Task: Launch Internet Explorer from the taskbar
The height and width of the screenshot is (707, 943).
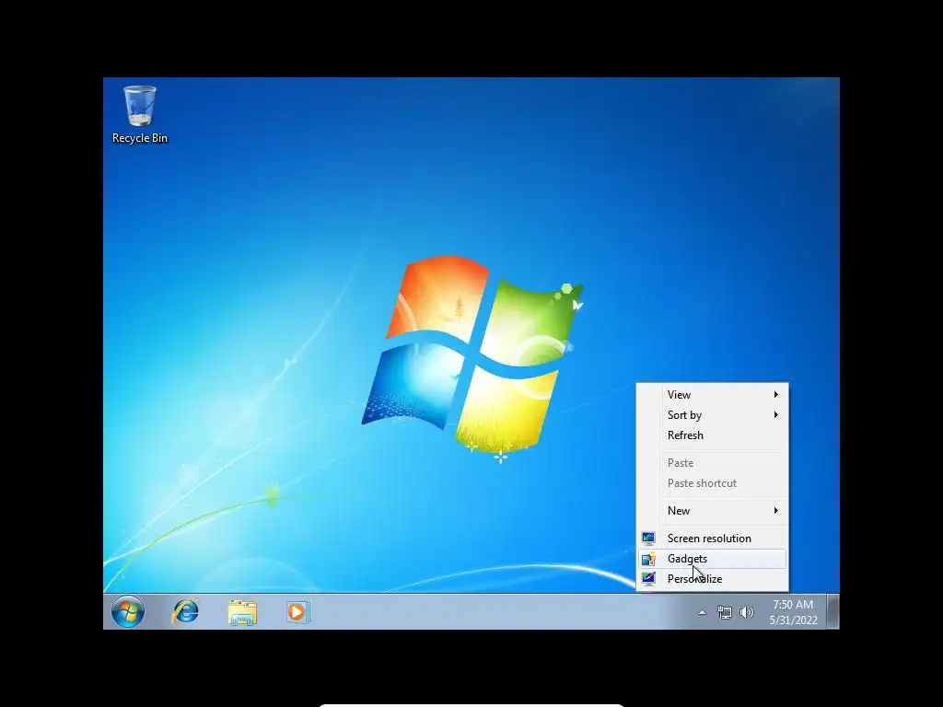Action: coord(185,612)
